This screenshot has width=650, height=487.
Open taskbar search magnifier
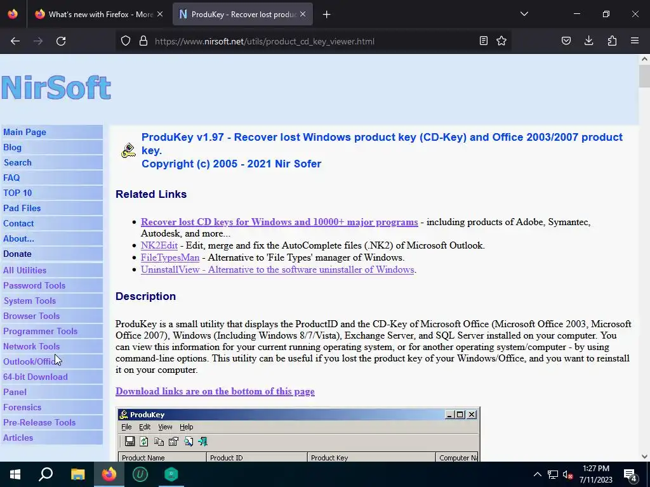[x=46, y=474]
